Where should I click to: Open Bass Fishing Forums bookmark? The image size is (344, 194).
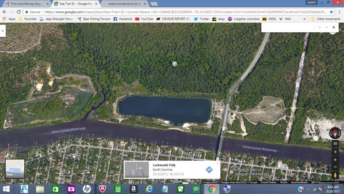(94, 19)
